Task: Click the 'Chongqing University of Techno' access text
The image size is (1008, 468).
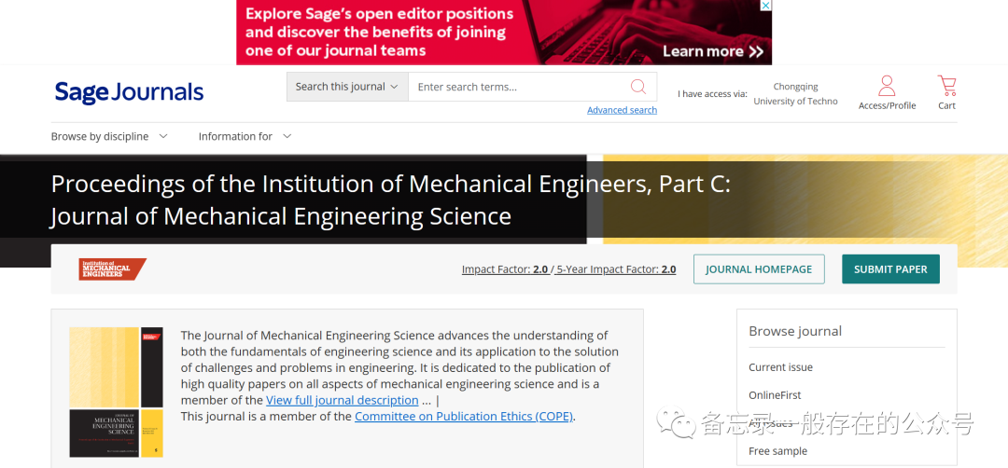Action: (795, 94)
